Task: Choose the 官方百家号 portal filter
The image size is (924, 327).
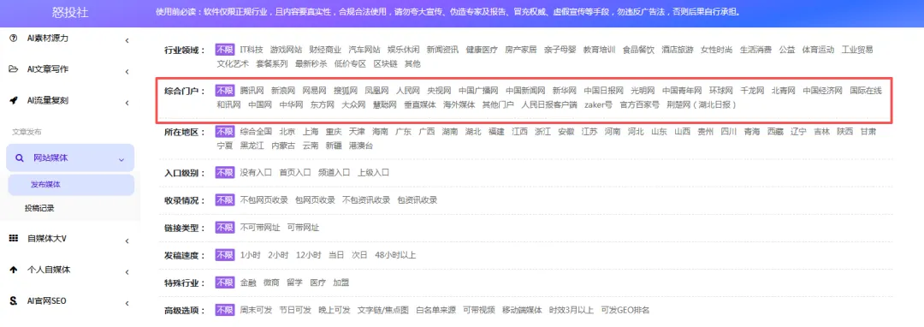Action: click(639, 105)
